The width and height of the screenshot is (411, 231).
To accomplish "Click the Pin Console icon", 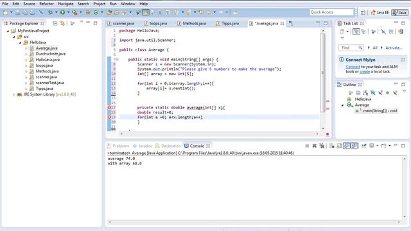I will tap(364, 146).
